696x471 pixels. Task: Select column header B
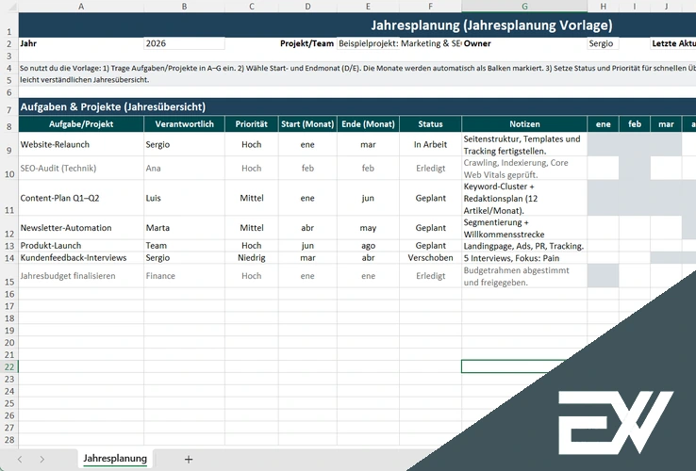click(184, 7)
